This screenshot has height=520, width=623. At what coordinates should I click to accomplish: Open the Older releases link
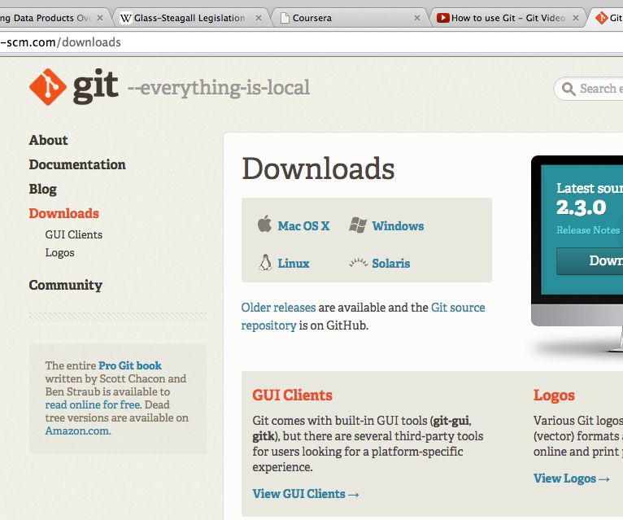click(278, 308)
